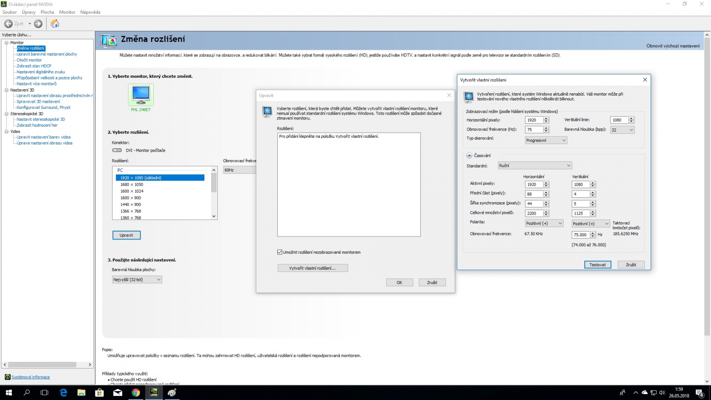Open the People icon in system tray
Image resolution: width=711 pixels, height=400 pixels.
623,392
